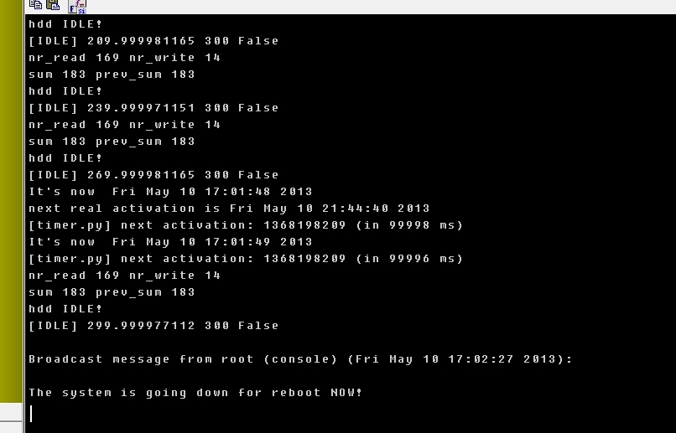This screenshot has width=676, height=433.
Task: Click the topmost hdd IDLE! line
Action: coord(65,24)
